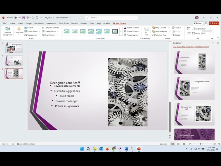
Task: Fit slide to current window icon
Action: [219, 144]
